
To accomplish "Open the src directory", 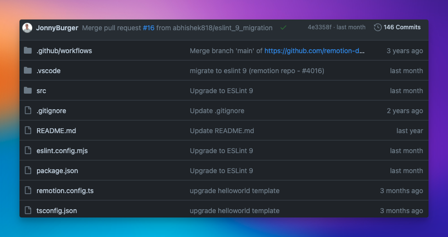I will [x=41, y=91].
